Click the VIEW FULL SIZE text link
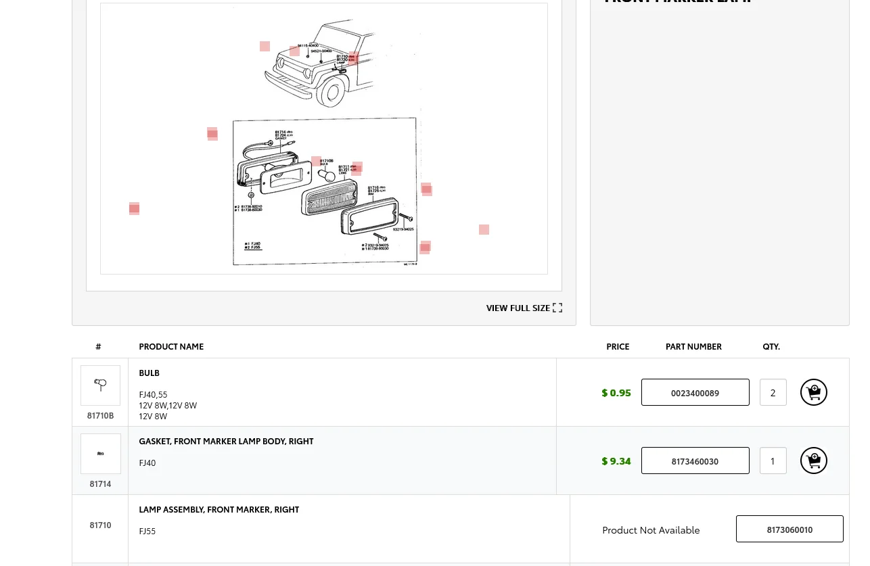The width and height of the screenshot is (870, 566). (x=518, y=308)
